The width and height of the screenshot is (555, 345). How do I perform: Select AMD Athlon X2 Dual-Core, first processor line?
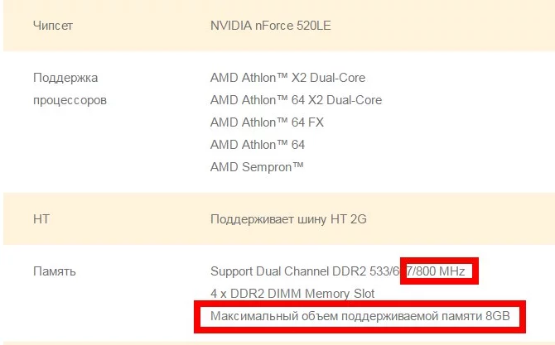(287, 78)
